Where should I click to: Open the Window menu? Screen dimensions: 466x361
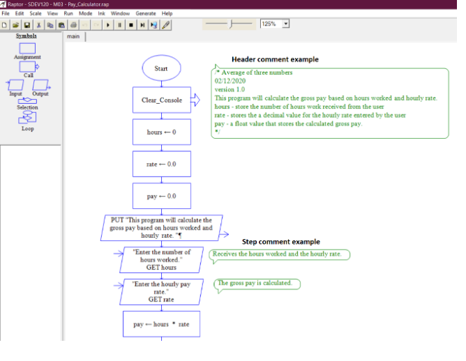(120, 13)
